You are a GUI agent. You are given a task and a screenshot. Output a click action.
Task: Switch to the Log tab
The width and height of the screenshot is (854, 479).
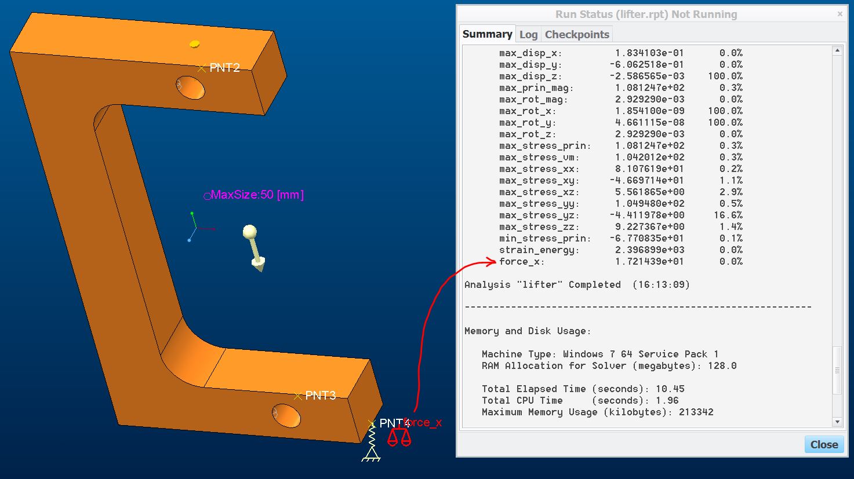(528, 34)
